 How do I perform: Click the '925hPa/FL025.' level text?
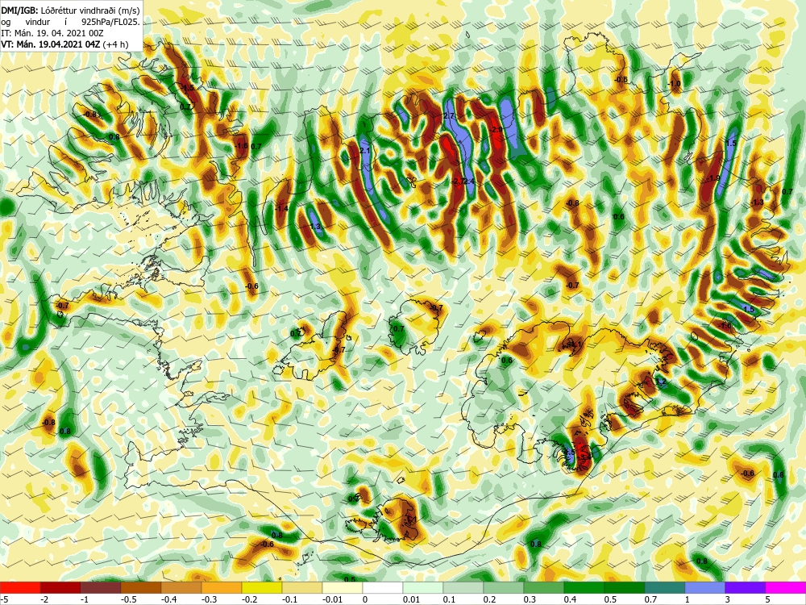click(110, 22)
